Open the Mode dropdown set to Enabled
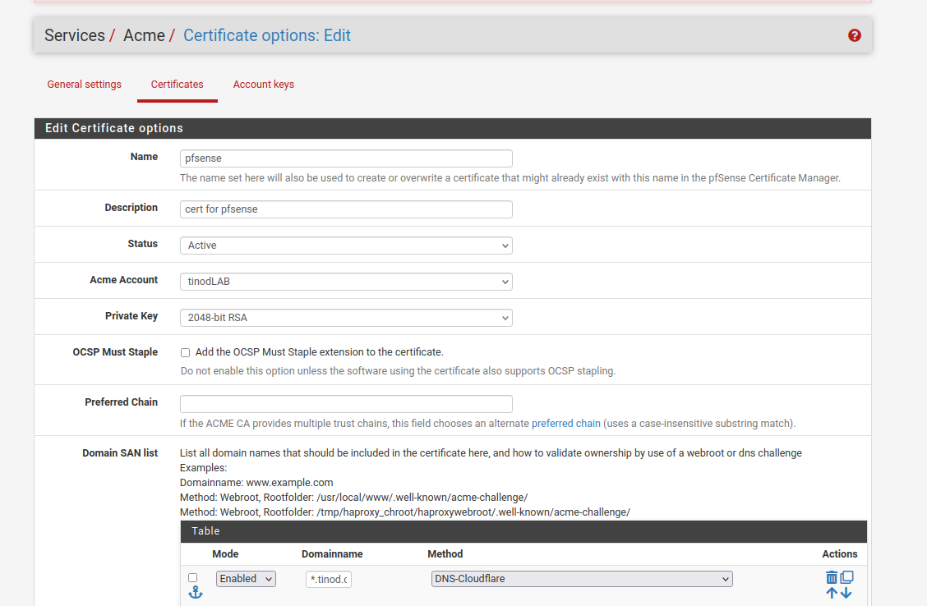The width and height of the screenshot is (927, 606). tap(246, 579)
